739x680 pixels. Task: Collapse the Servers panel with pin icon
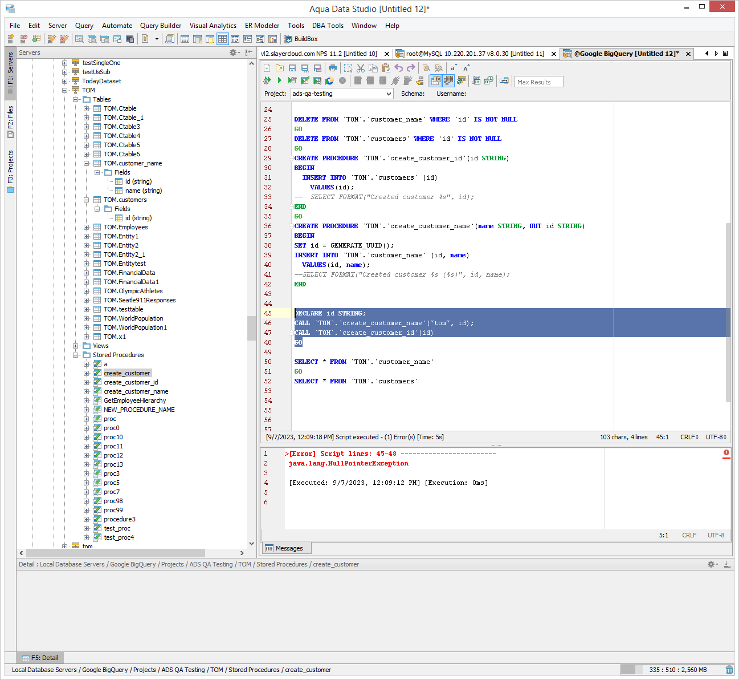pyautogui.click(x=248, y=52)
